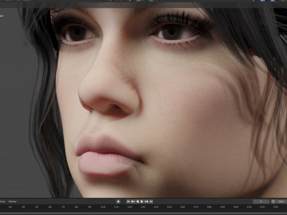This screenshot has width=287, height=215.
Task: Toggle the preview range clock icon
Action: coord(273,201)
